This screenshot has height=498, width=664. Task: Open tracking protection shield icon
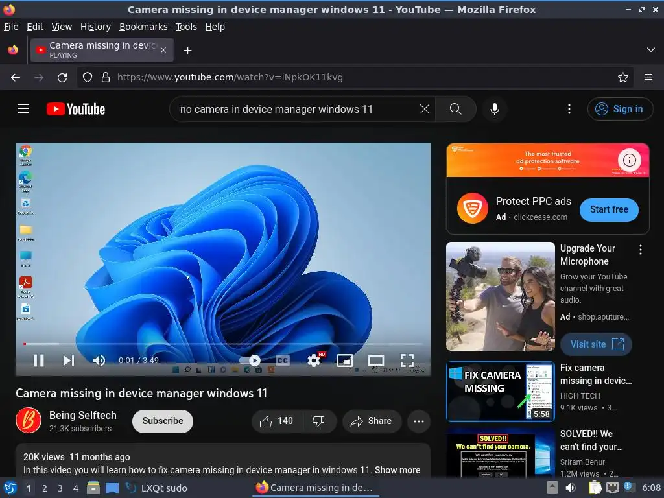[x=88, y=78]
